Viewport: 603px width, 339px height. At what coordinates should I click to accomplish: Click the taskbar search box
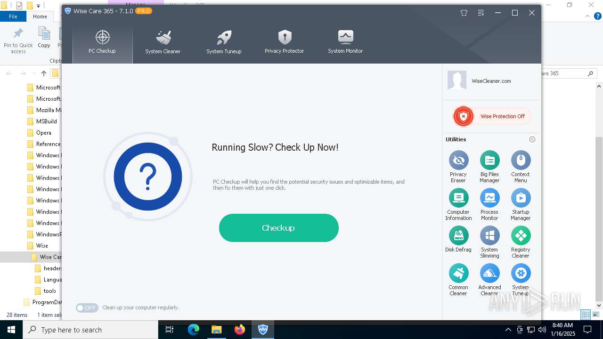point(90,330)
